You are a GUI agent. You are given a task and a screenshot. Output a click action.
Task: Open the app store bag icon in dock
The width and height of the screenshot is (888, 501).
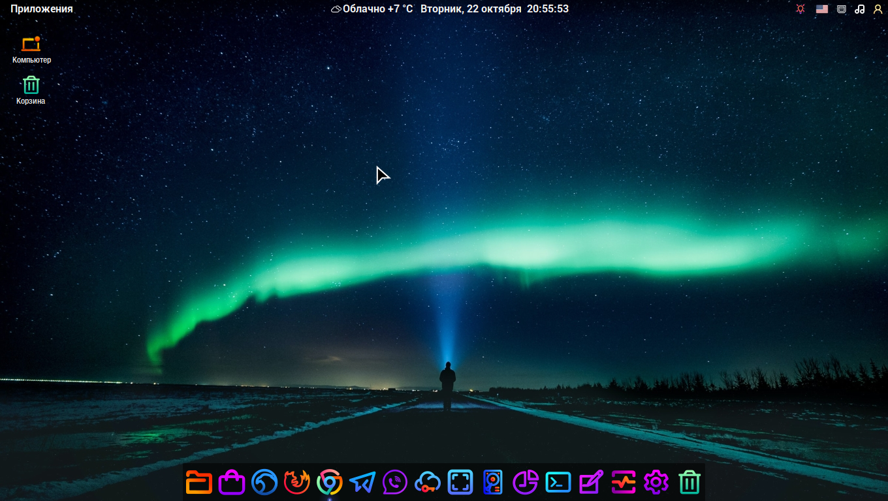[232, 482]
